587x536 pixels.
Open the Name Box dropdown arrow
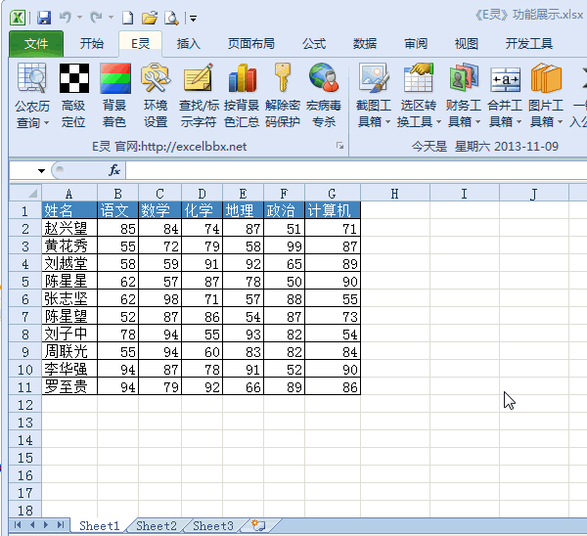(42, 171)
